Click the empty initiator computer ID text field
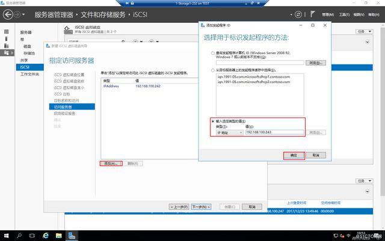385x241 pixels. click(x=260, y=63)
